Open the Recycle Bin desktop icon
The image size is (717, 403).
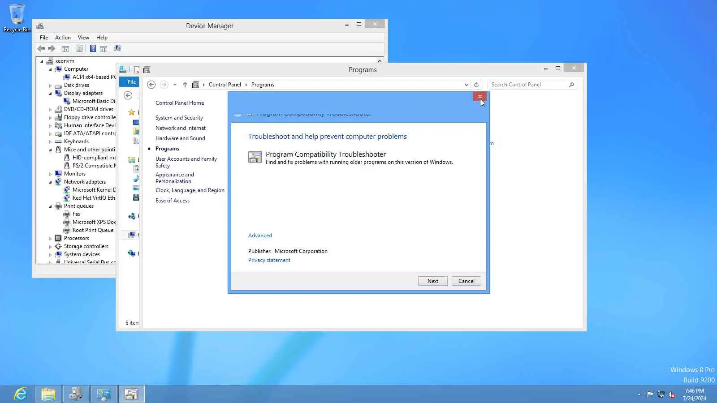(17, 18)
